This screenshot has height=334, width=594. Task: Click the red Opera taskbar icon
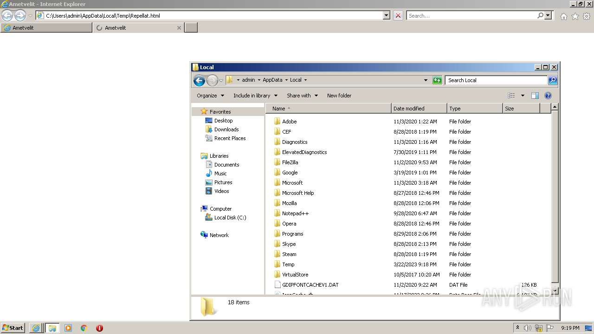tap(99, 328)
